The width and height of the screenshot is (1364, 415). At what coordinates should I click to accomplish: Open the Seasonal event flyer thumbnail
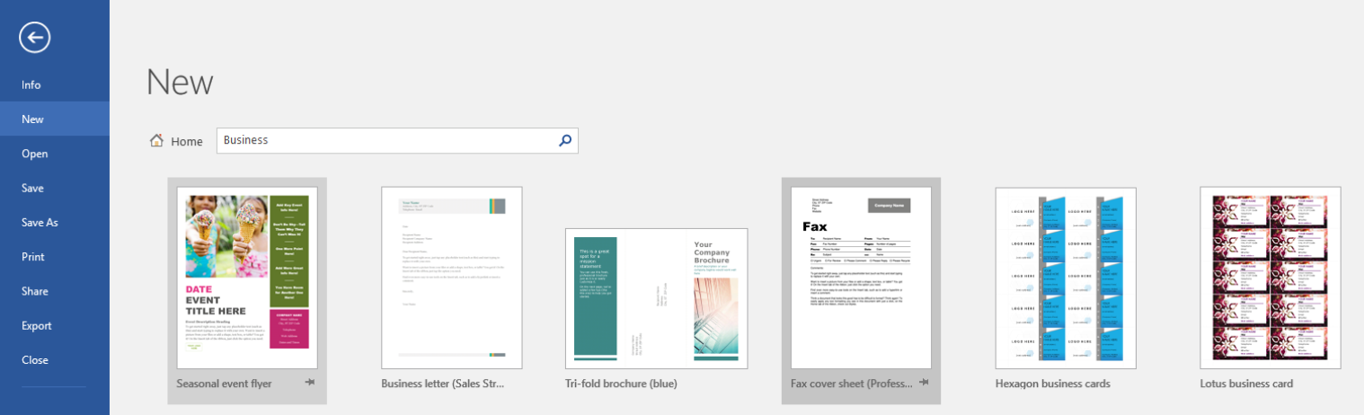pyautogui.click(x=247, y=278)
